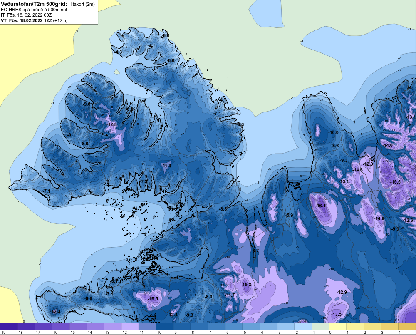
Task: Click the -16.1 temperature label
Action: (x=320, y=206)
